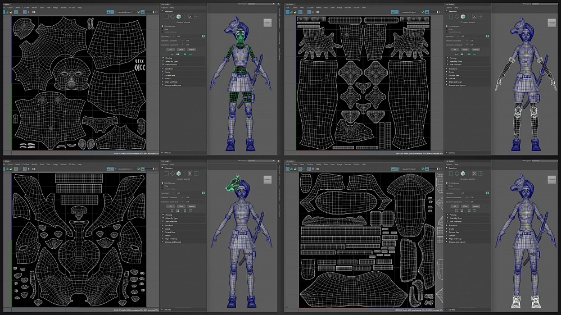
Task: Open Cut/Sew menu in top-left UV Editor
Action: tap(26, 7)
